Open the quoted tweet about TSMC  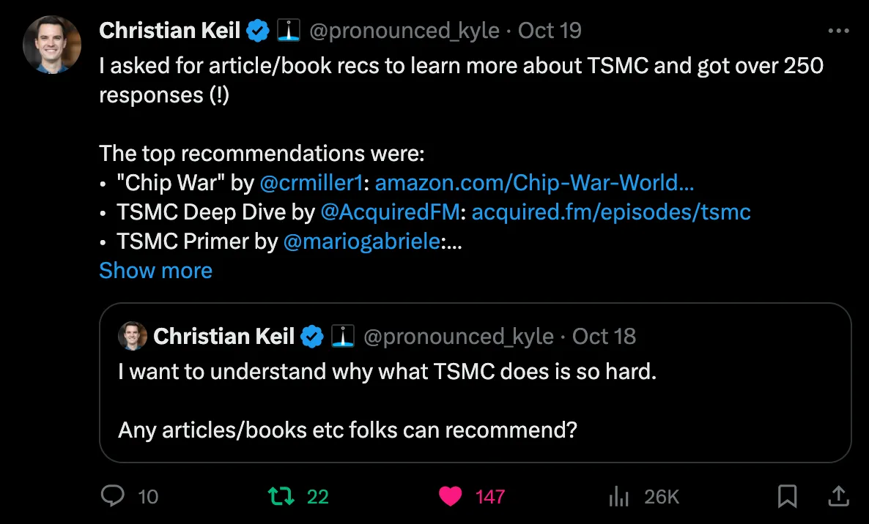(475, 403)
